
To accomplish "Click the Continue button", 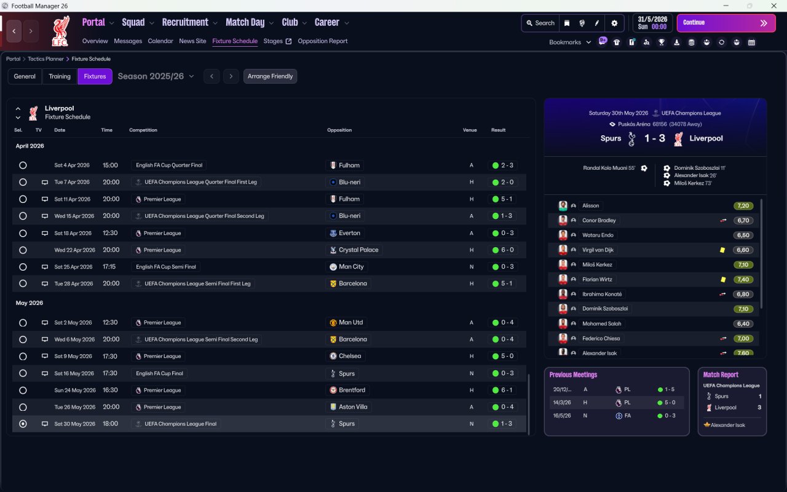I will pos(726,23).
